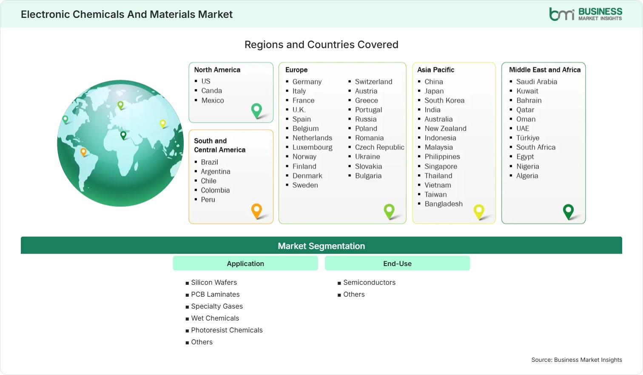The width and height of the screenshot is (643, 375).
Task: Click the globe illustration
Action: coord(120,143)
